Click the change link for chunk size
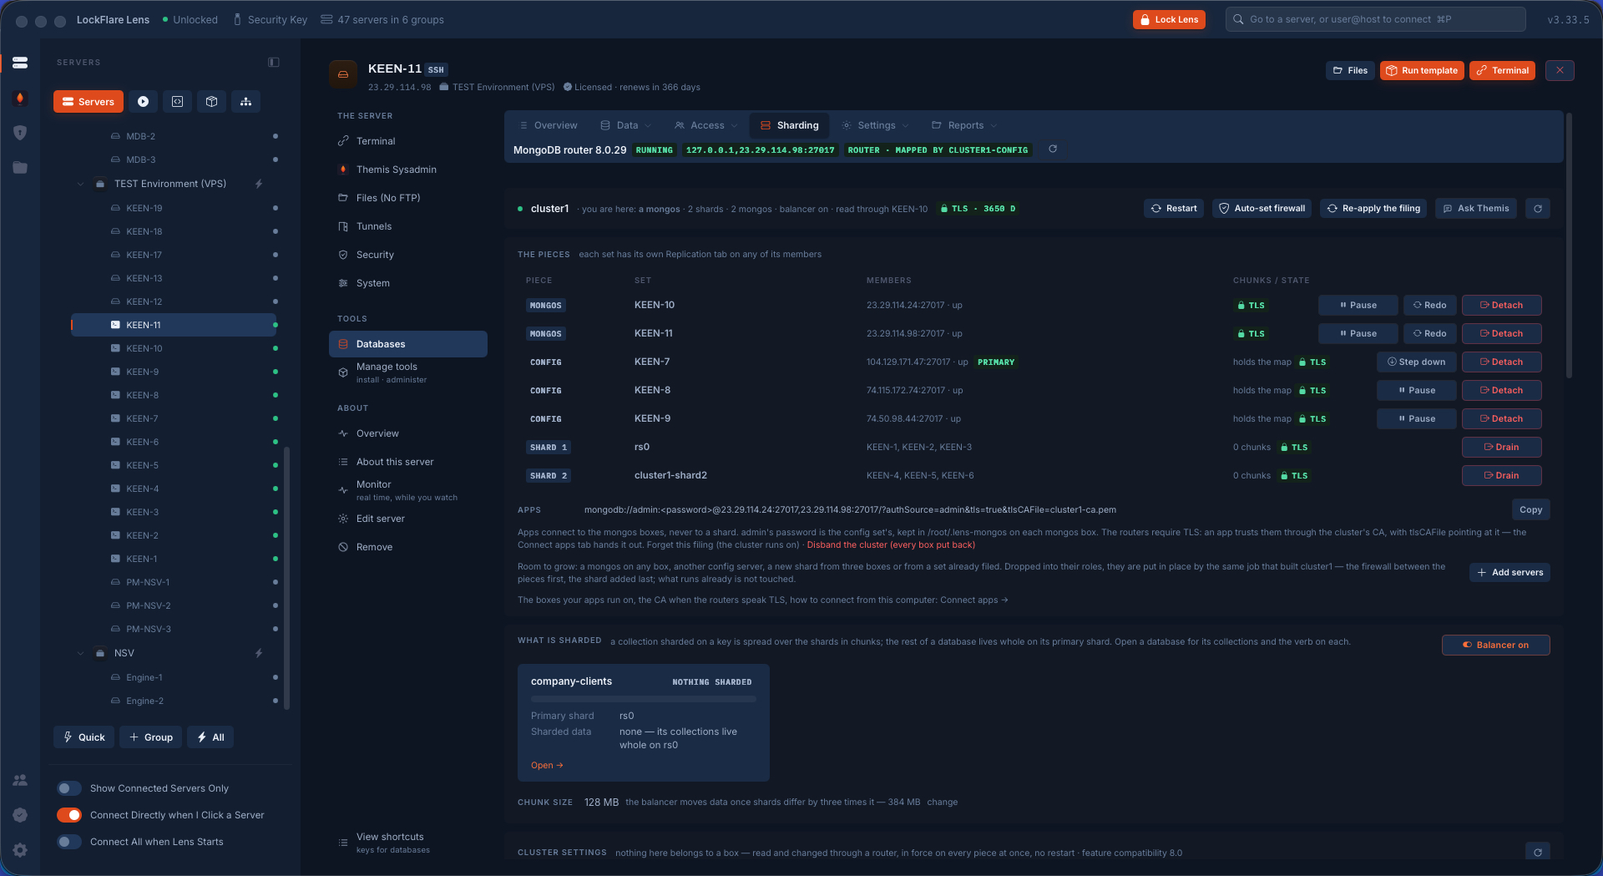 (x=943, y=803)
